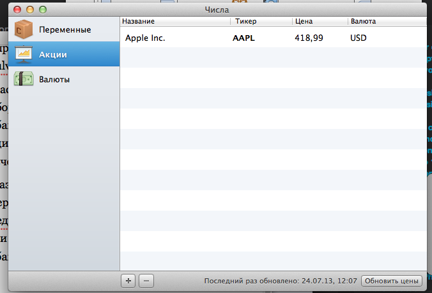
Task: Remove the selected stock with minus button
Action: click(x=146, y=281)
